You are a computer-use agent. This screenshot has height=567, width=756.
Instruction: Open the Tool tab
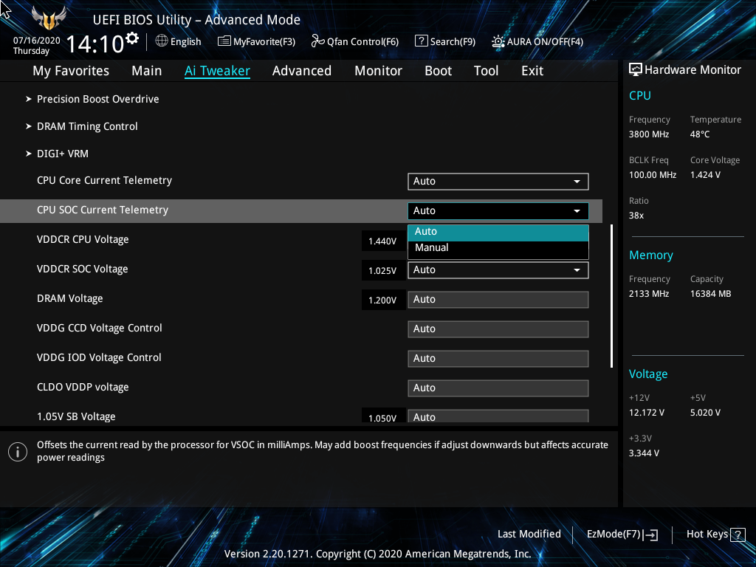(486, 71)
